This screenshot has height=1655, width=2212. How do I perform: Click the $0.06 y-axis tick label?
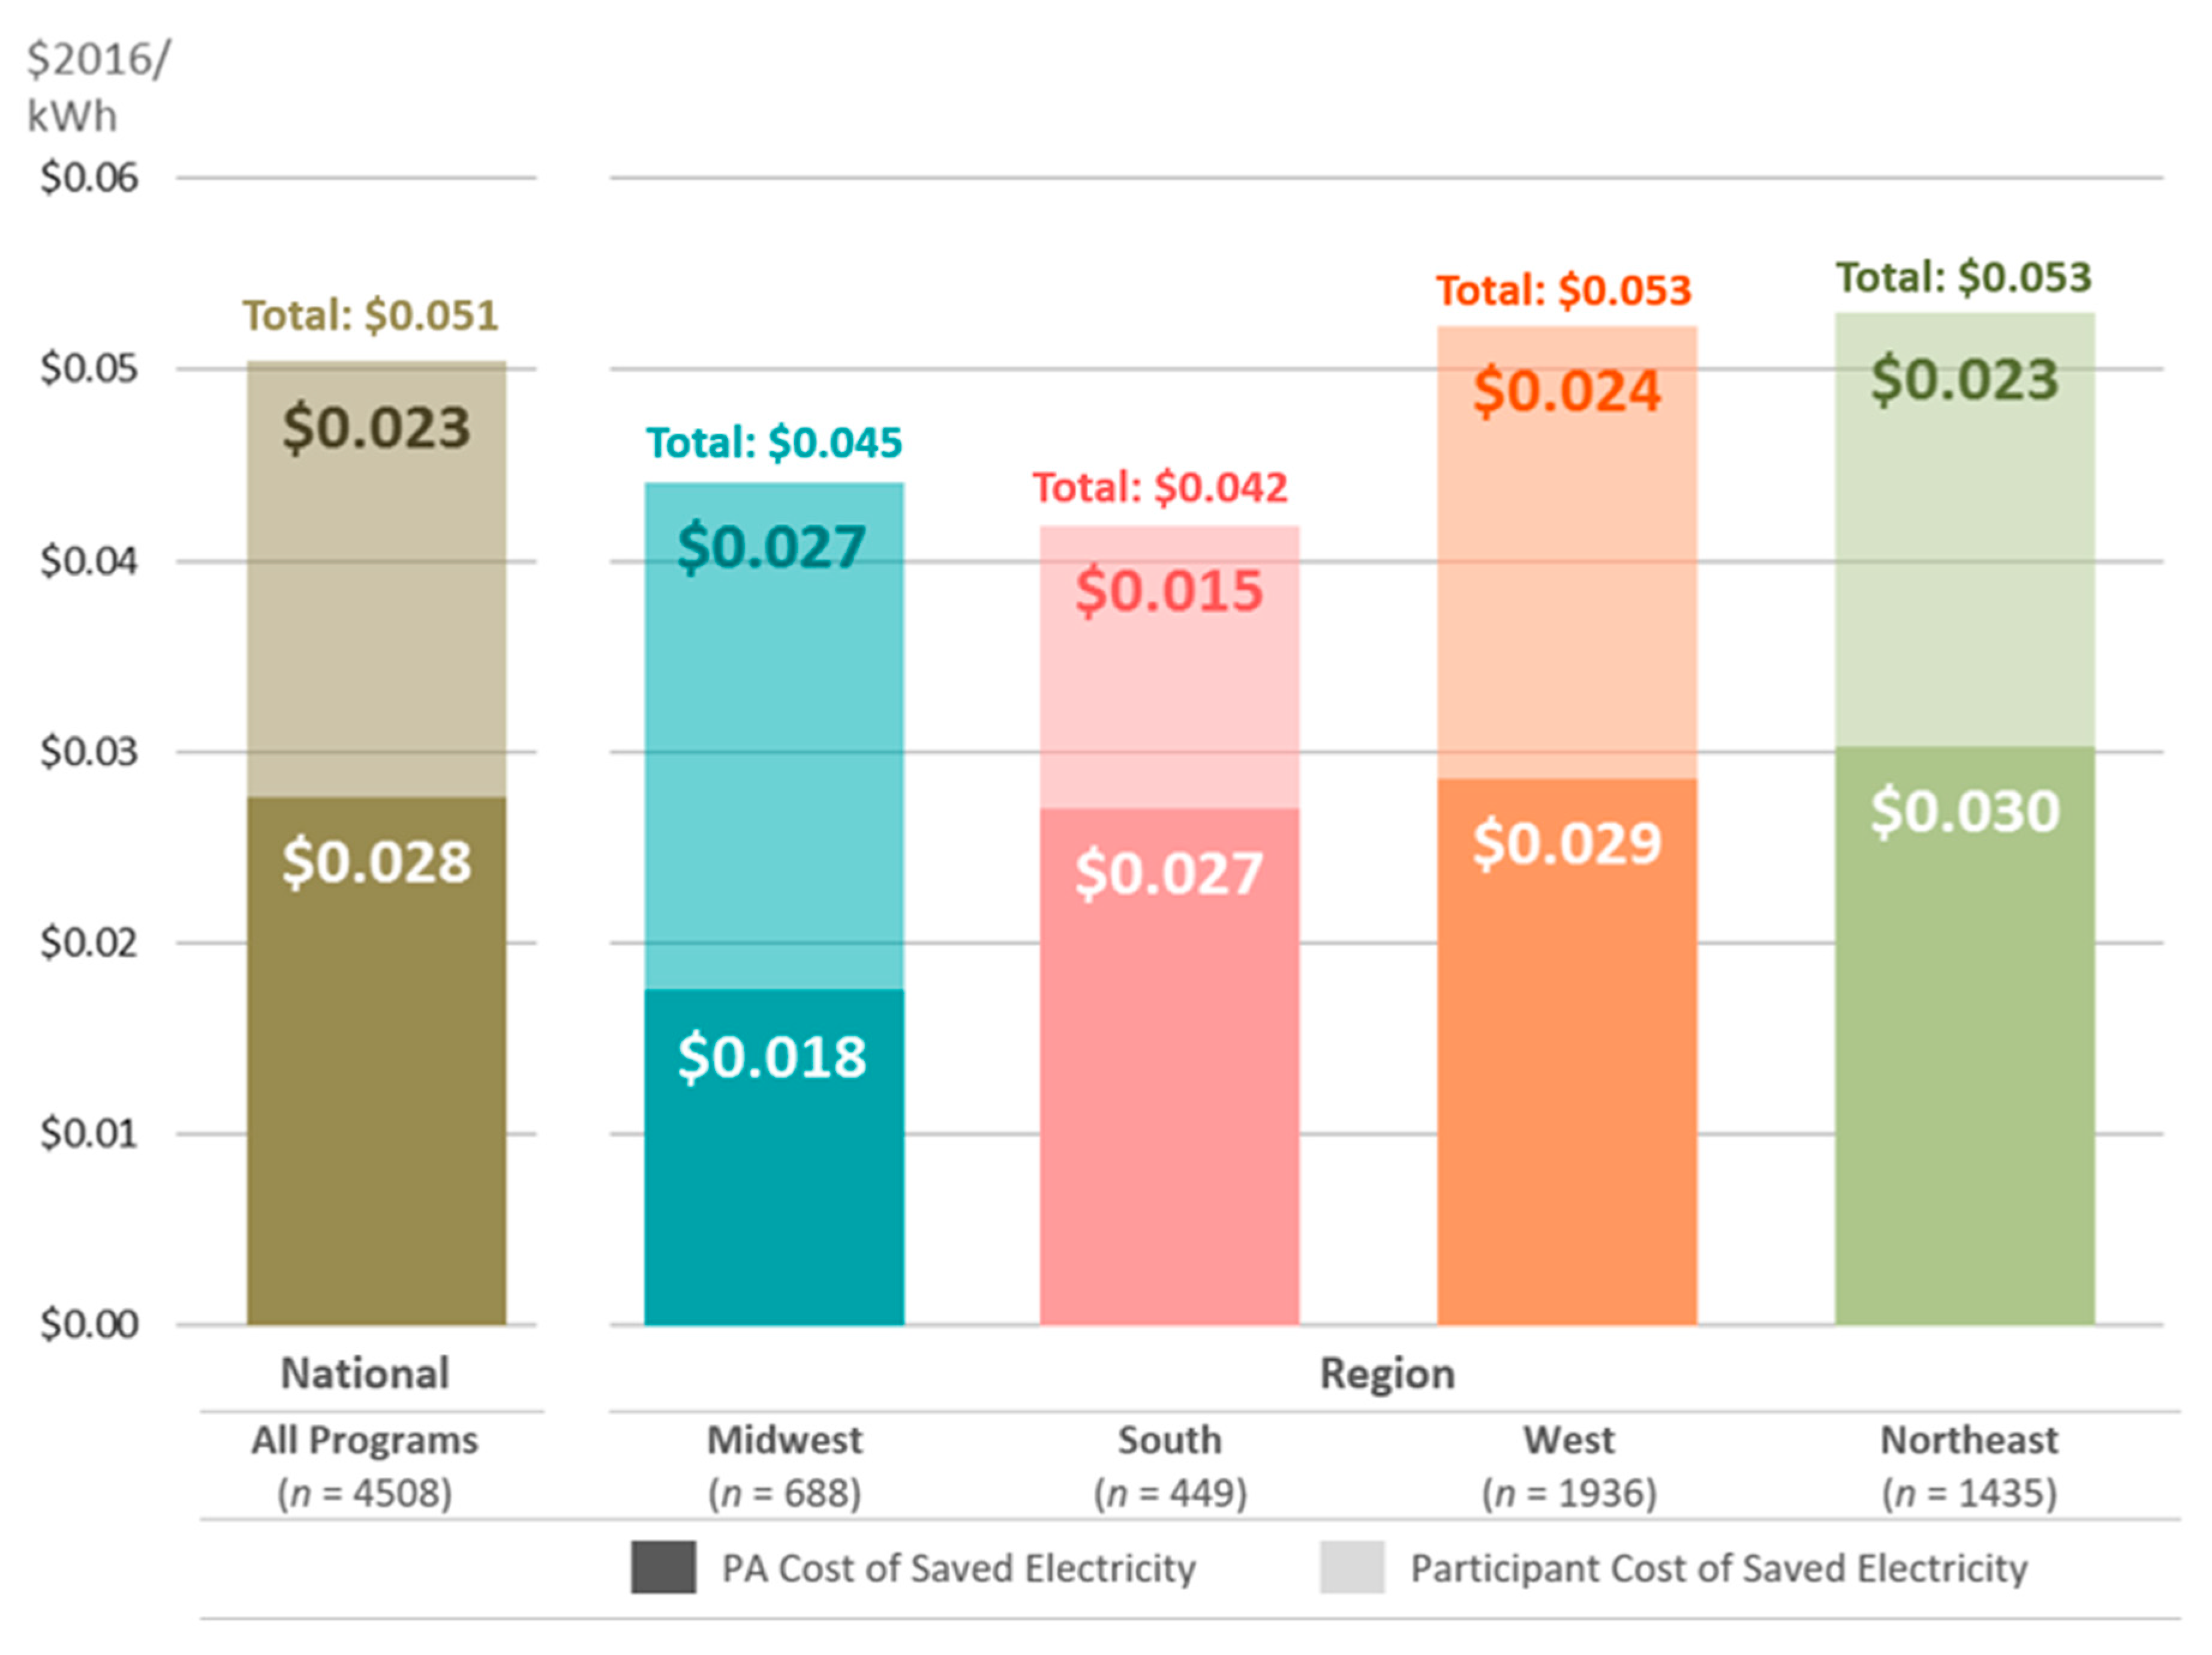[x=89, y=178]
